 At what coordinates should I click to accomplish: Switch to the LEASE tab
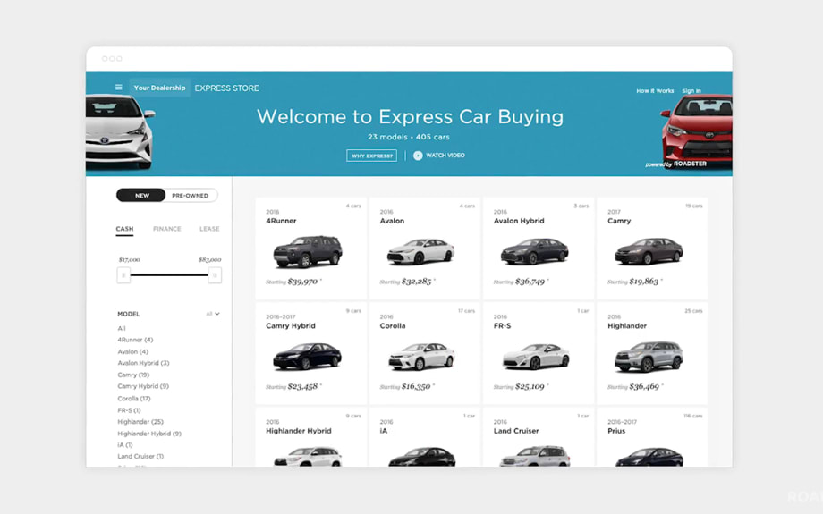tap(209, 229)
